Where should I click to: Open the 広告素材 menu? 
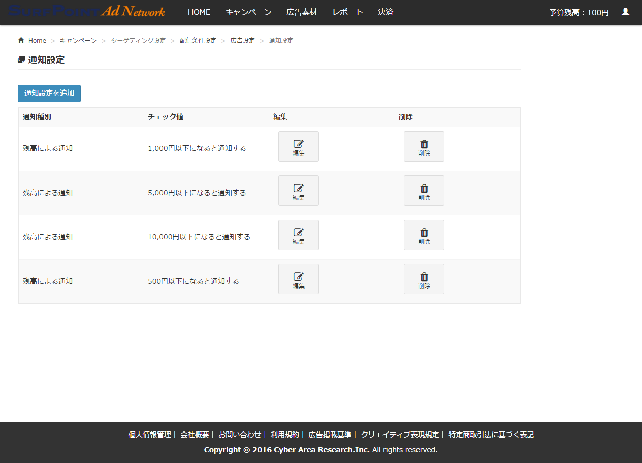[x=302, y=12]
